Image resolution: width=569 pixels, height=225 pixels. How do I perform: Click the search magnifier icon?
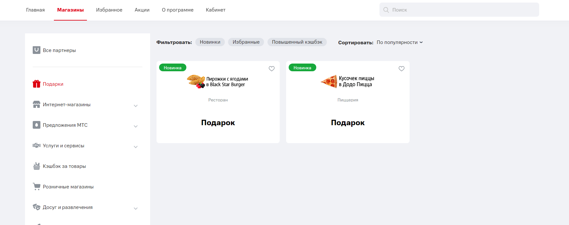386,10
